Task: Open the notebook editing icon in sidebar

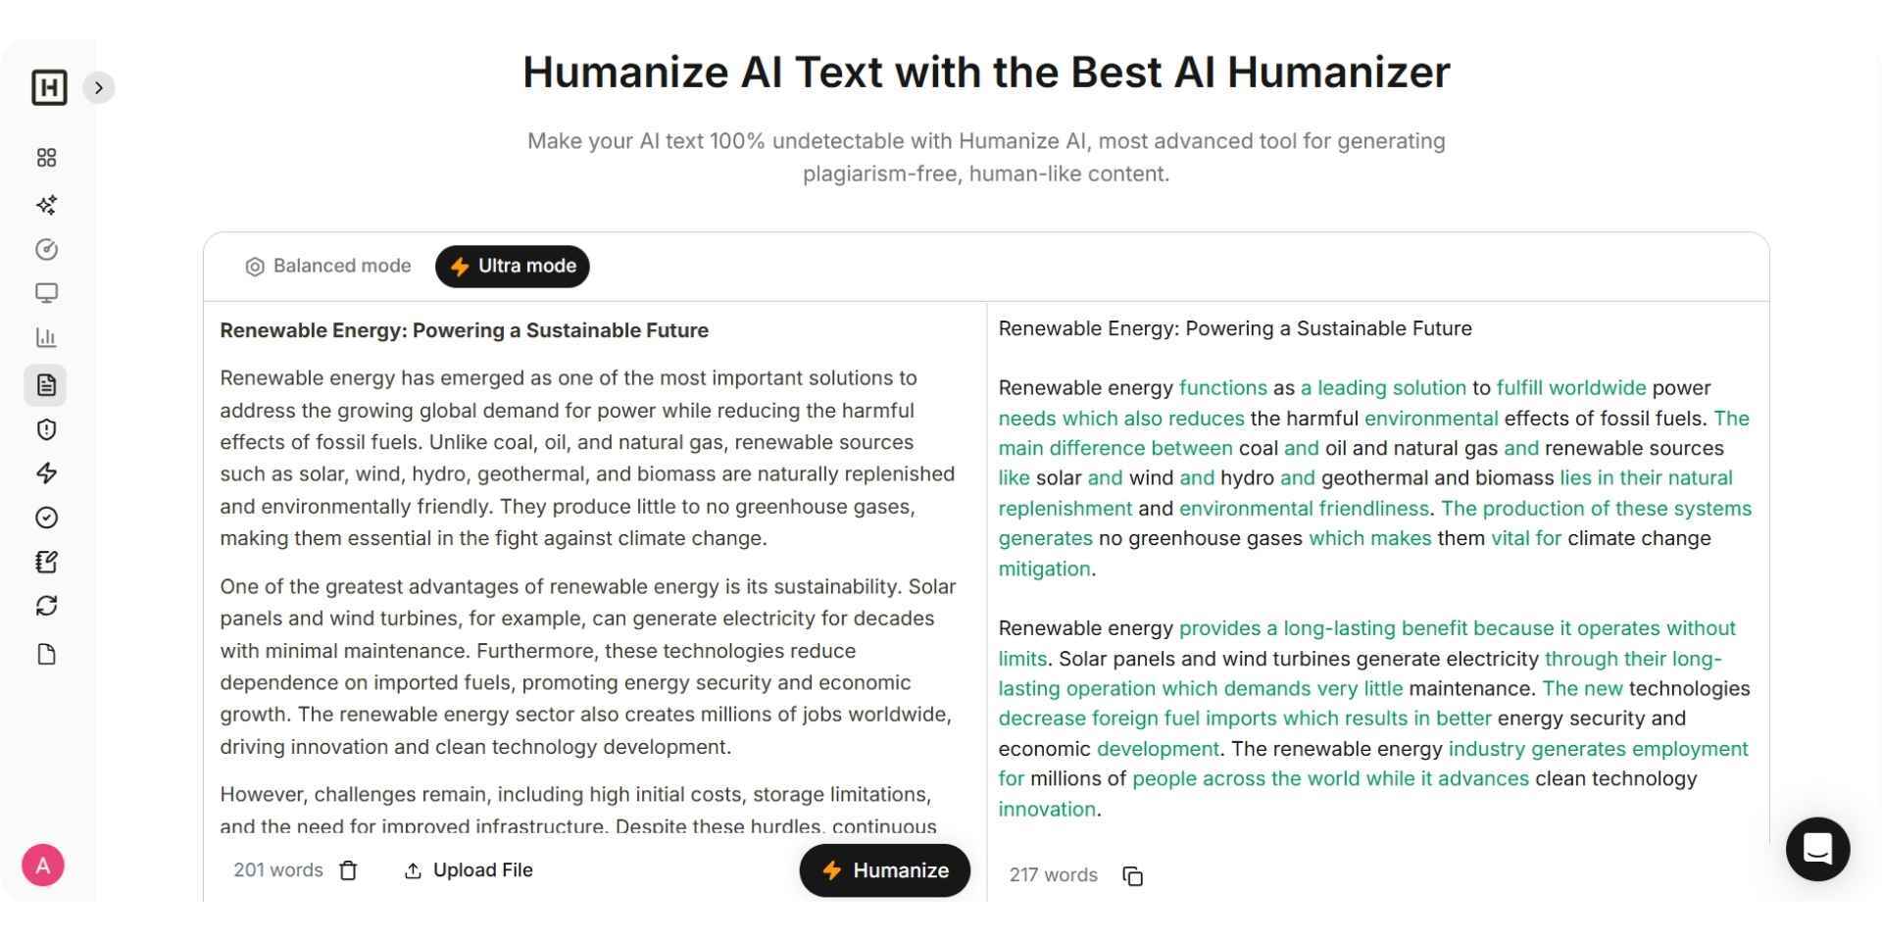Action: pyautogui.click(x=46, y=562)
